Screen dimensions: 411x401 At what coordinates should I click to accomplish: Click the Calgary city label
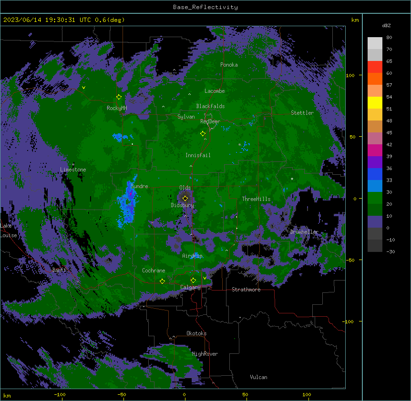(190, 287)
